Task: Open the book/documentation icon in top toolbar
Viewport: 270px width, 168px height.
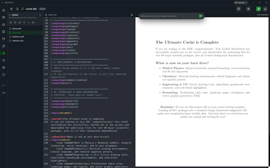Action: [x=239, y=9]
